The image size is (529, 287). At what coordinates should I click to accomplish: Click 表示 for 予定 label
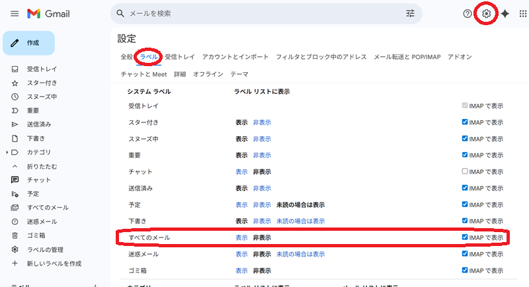[241, 205]
